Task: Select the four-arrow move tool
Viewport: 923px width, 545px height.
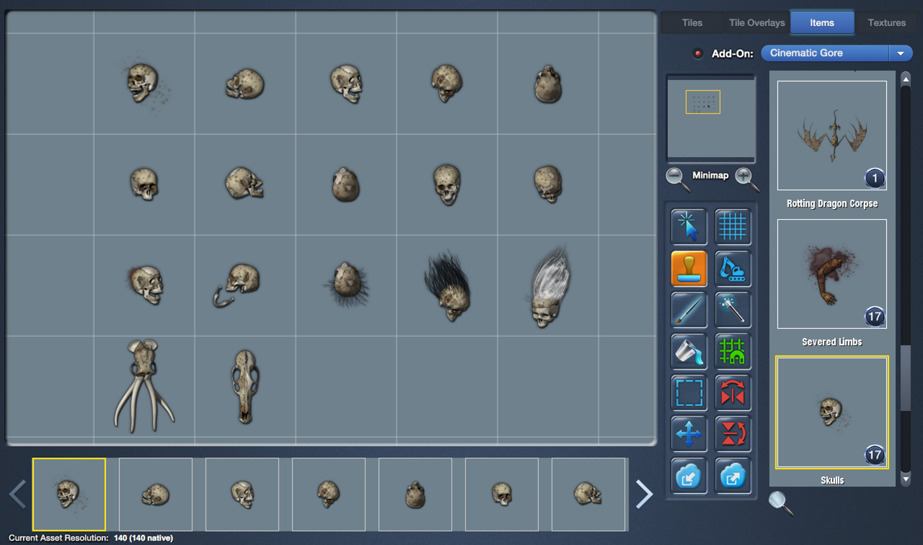Action: 689,434
